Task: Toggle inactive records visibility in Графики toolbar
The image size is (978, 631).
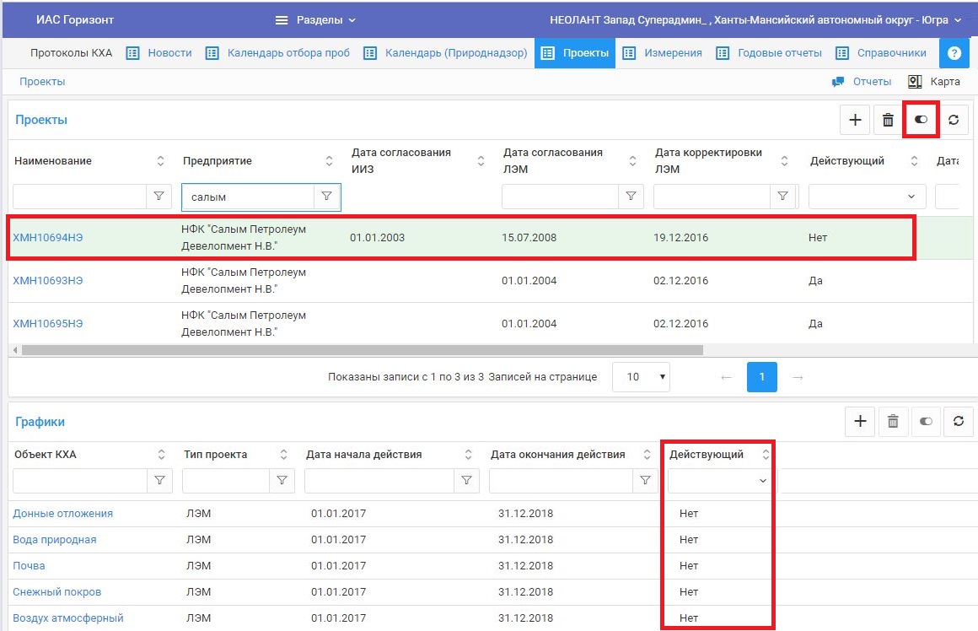Action: coord(925,421)
